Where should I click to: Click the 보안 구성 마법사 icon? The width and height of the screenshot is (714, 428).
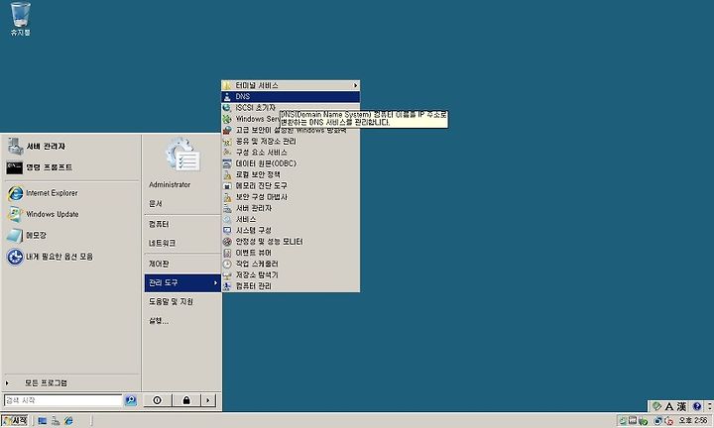227,197
